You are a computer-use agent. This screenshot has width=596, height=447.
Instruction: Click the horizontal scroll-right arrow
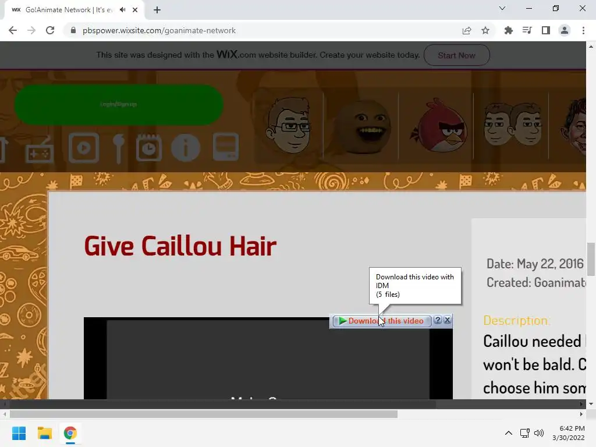pos(581,414)
